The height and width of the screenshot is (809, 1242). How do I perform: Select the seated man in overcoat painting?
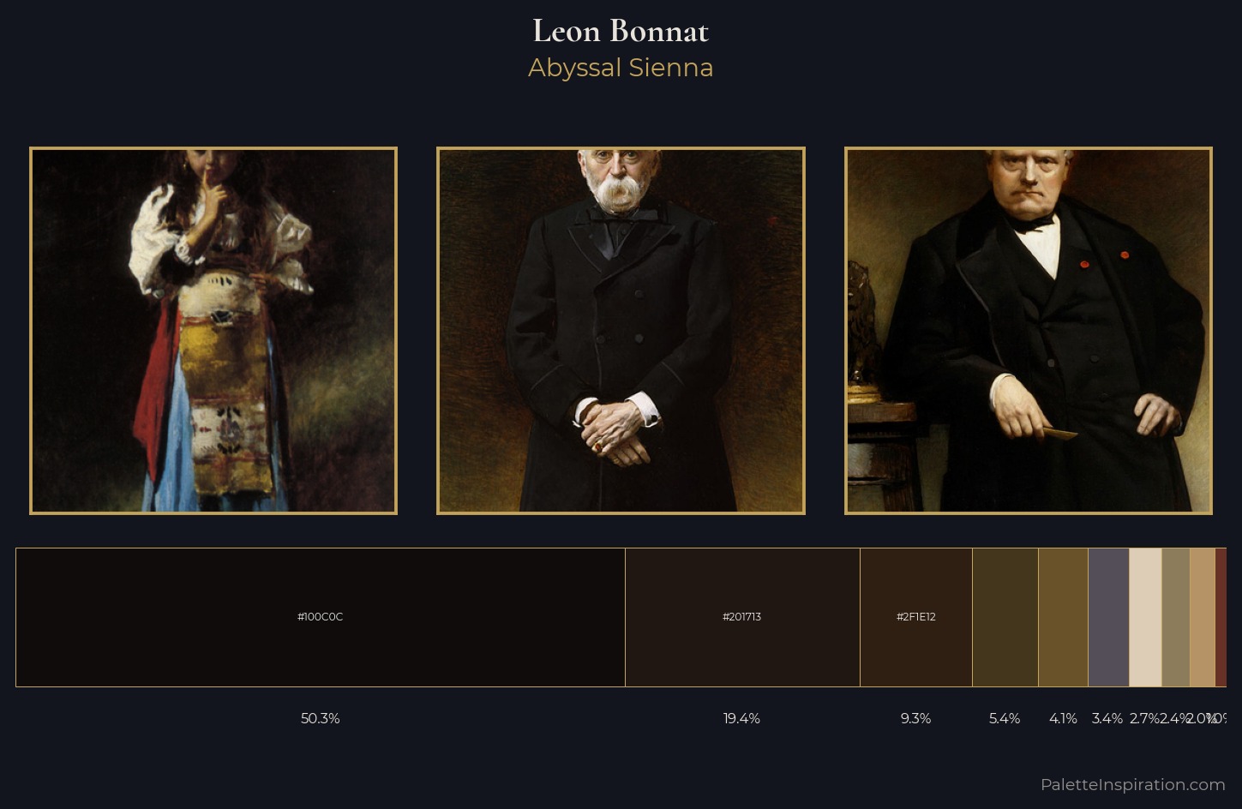(x=1029, y=331)
